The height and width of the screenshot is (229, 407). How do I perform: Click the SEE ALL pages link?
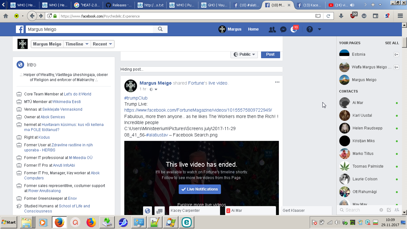(x=392, y=43)
